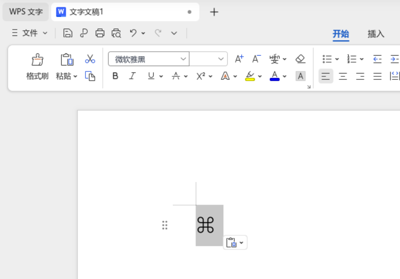Decrease font size with A- icon

tap(256, 59)
